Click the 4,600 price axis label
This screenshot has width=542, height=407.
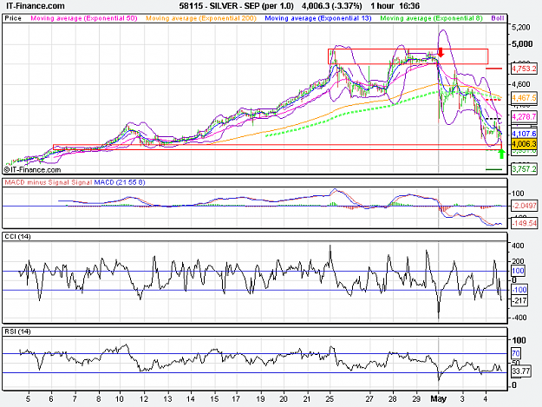(520, 84)
